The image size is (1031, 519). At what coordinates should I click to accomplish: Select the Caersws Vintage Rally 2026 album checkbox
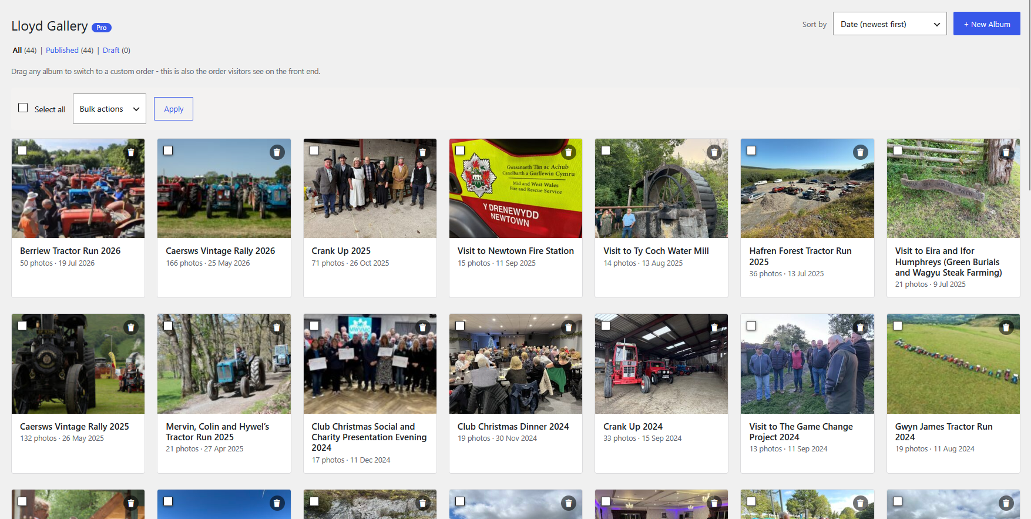coord(168,150)
